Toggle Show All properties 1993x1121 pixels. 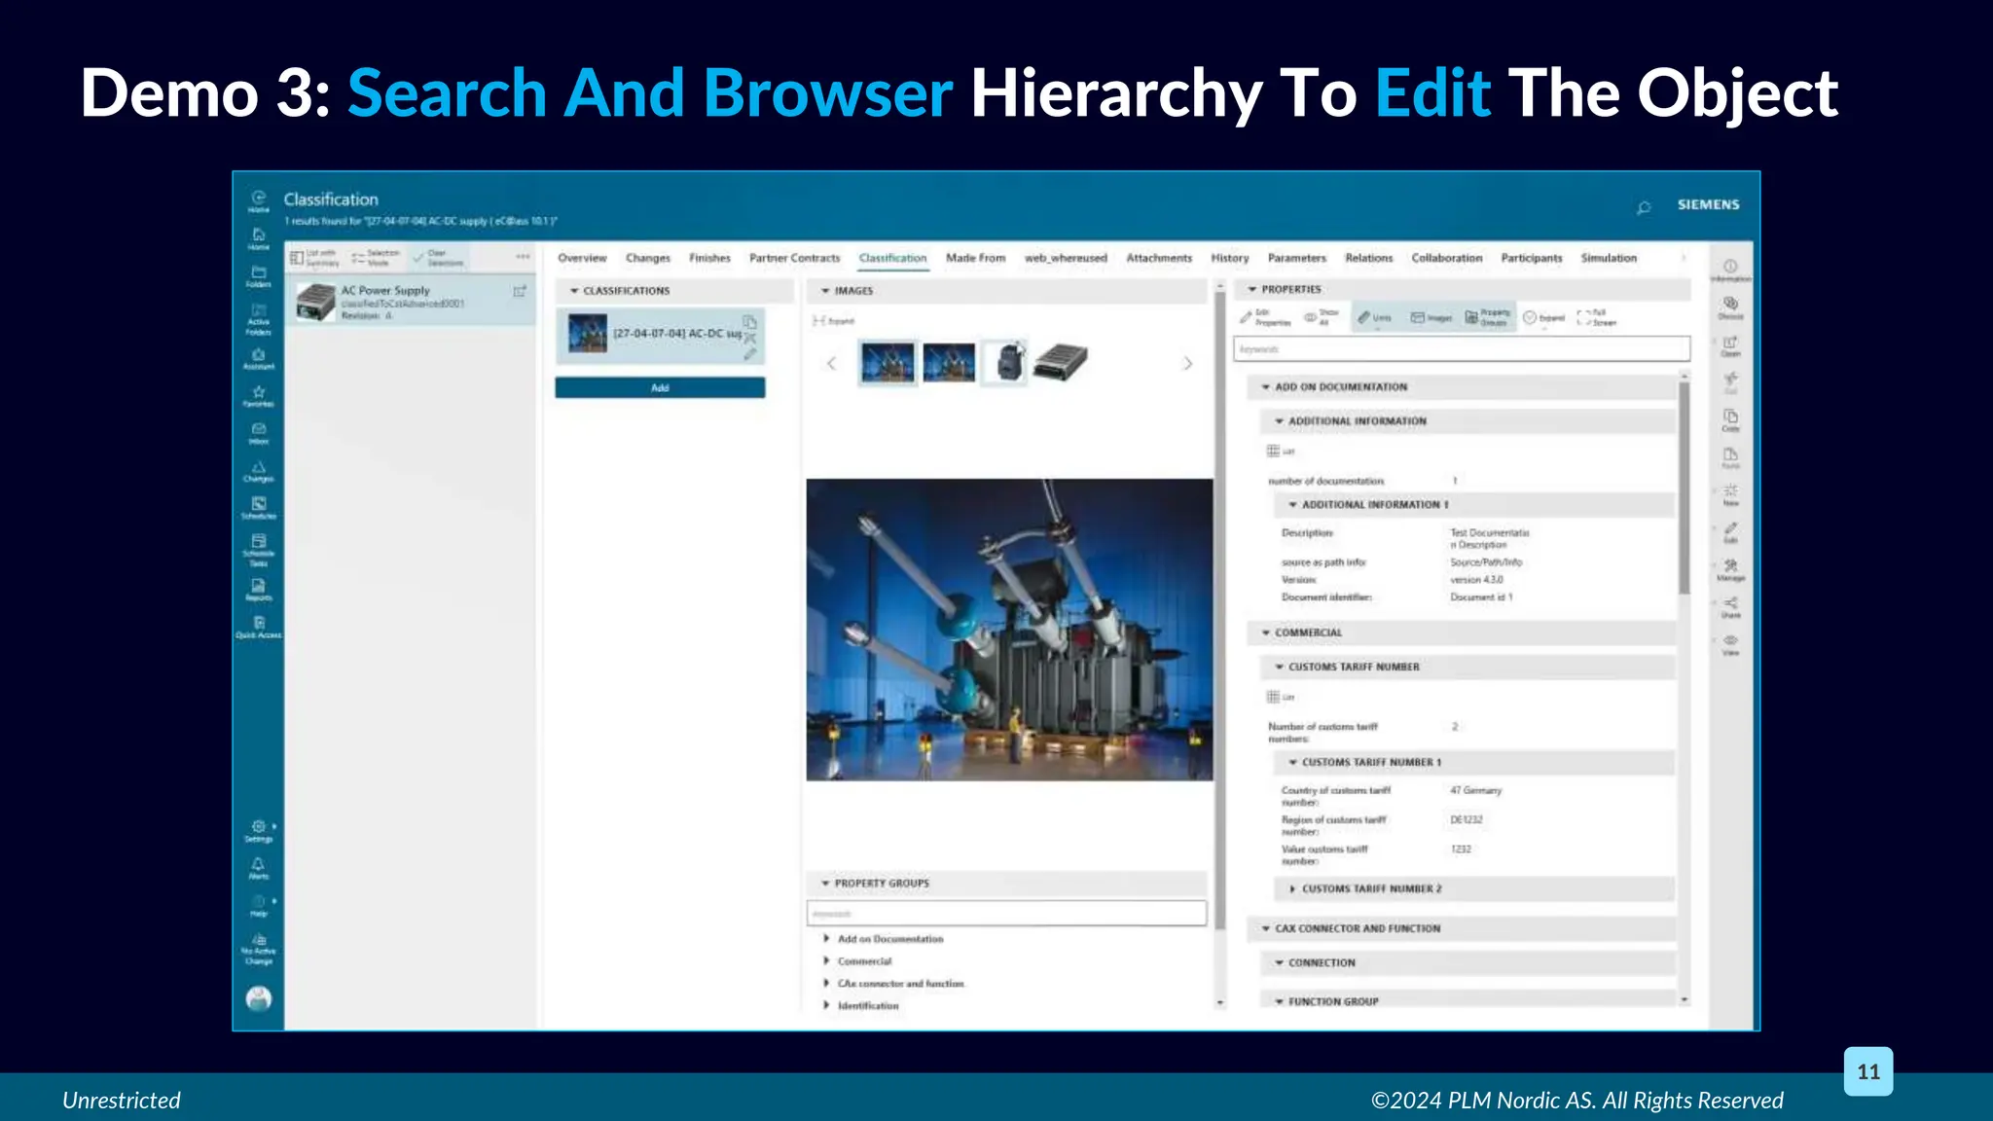pyautogui.click(x=1323, y=317)
